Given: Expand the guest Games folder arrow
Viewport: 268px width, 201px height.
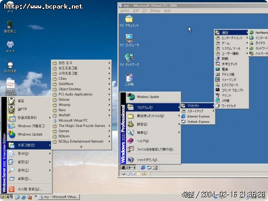Looking at the screenshot, I should click(x=247, y=43).
